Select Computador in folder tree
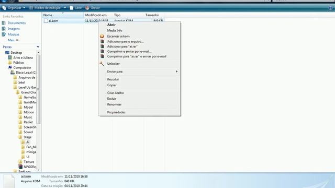Screen dimensions: 335x188 point(22,67)
